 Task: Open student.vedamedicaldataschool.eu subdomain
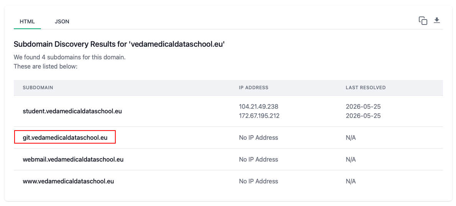(x=72, y=111)
